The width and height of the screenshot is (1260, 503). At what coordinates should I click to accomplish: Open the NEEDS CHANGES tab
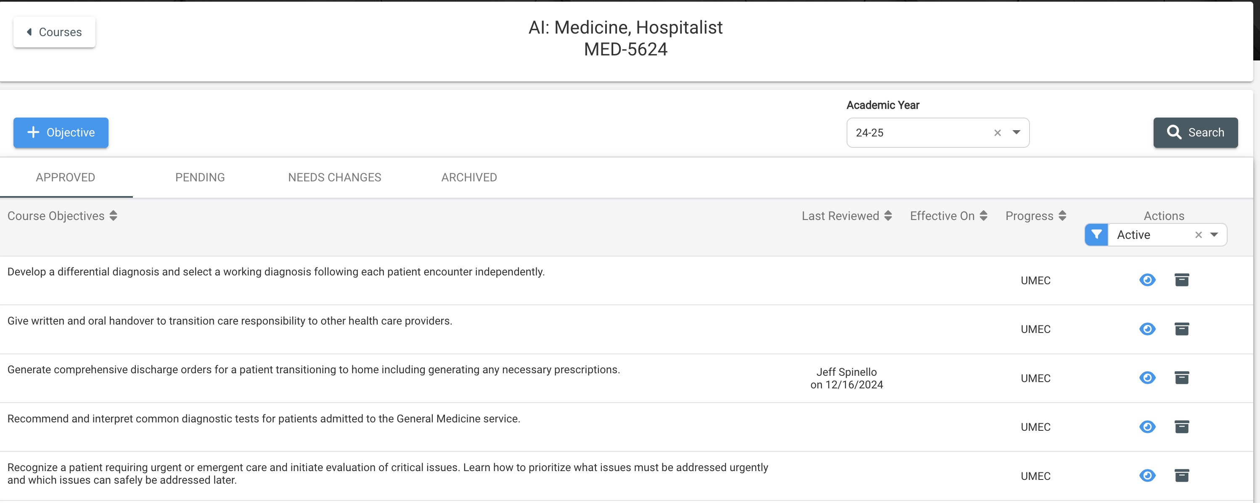tap(335, 177)
